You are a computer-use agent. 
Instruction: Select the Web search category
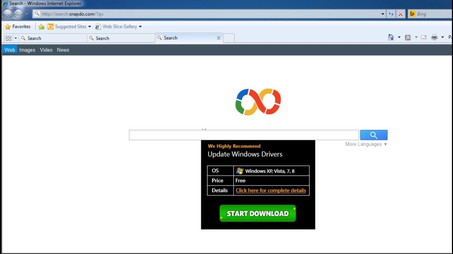[10, 50]
